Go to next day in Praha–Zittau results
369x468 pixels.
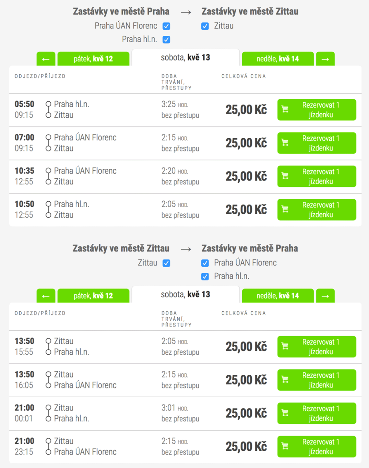[325, 59]
